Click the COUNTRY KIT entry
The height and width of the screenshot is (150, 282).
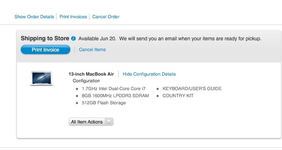click(178, 96)
